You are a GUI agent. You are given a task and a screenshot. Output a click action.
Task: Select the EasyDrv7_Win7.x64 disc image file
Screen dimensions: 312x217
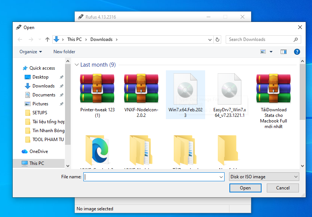(229, 94)
